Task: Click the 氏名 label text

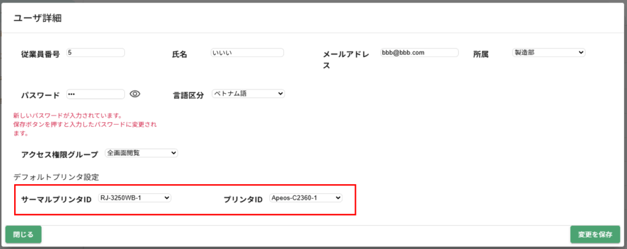Action: (x=179, y=54)
